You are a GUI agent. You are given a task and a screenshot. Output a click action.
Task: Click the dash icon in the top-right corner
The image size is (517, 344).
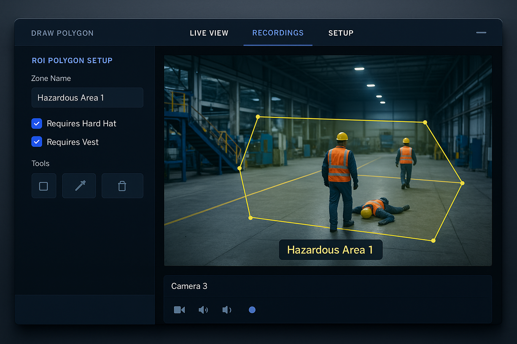point(481,33)
